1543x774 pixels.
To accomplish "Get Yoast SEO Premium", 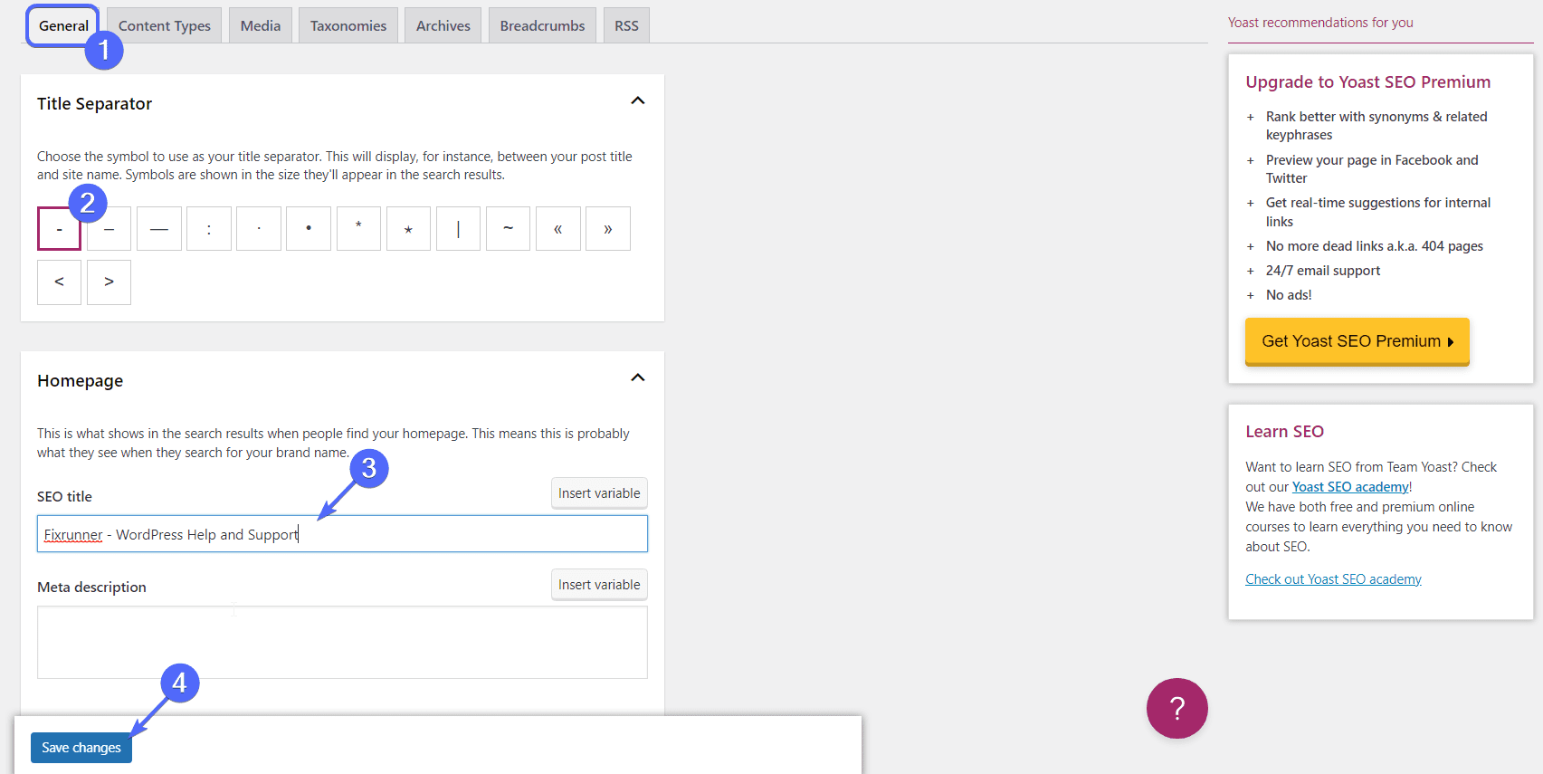I will (x=1357, y=341).
